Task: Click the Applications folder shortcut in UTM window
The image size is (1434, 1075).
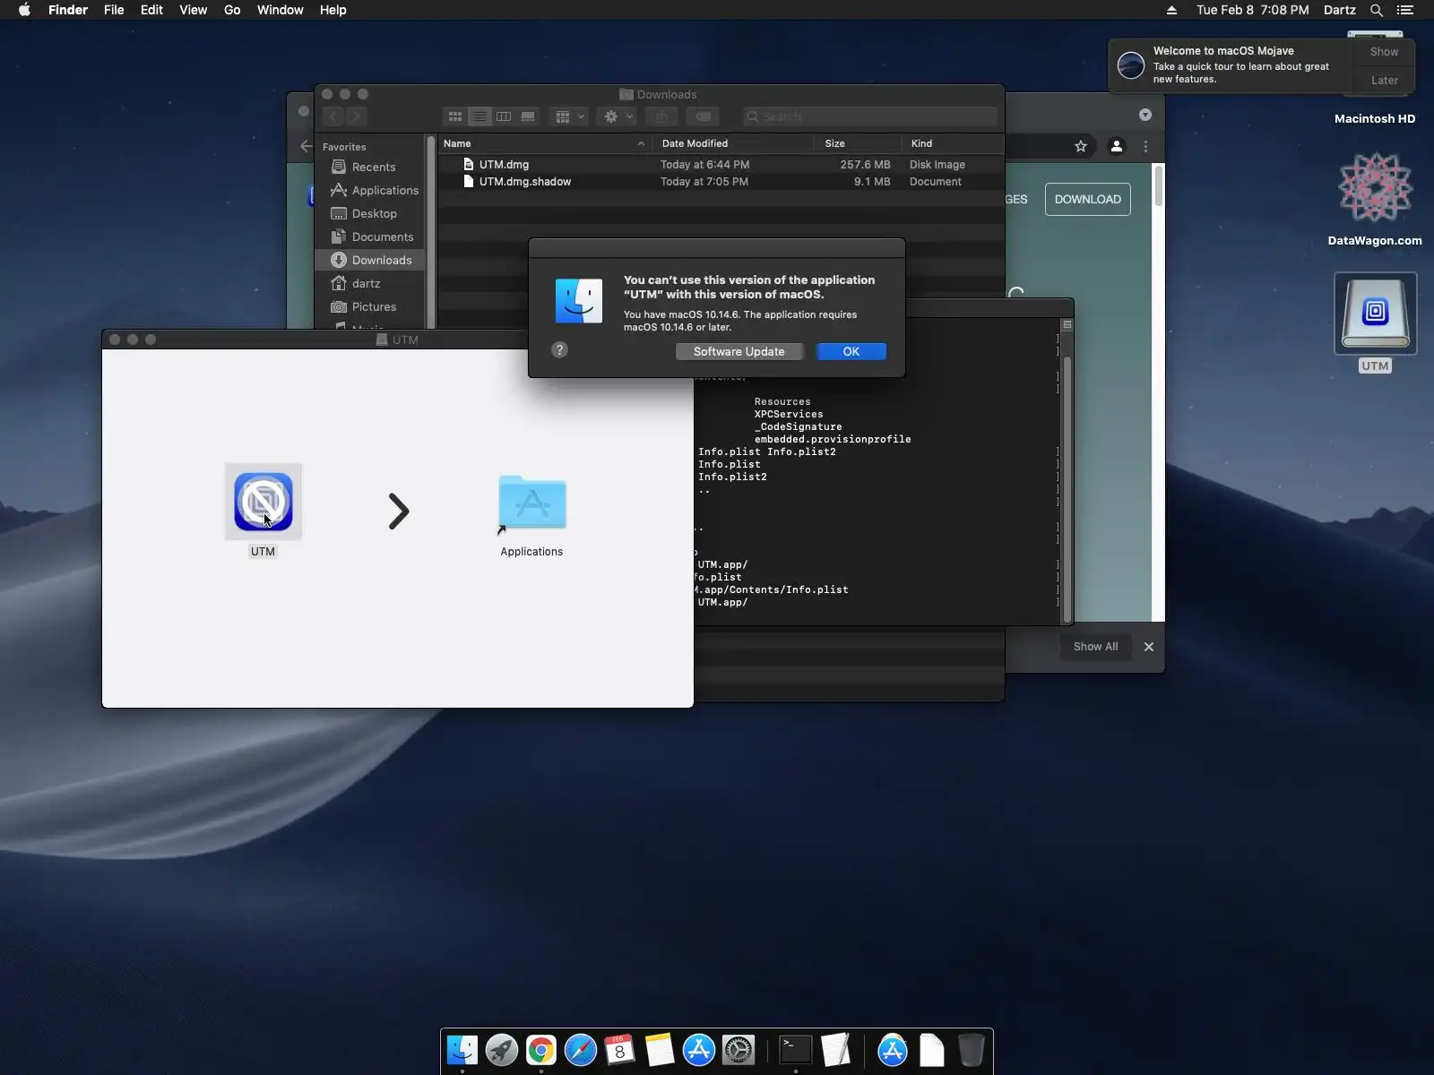Action: click(532, 504)
